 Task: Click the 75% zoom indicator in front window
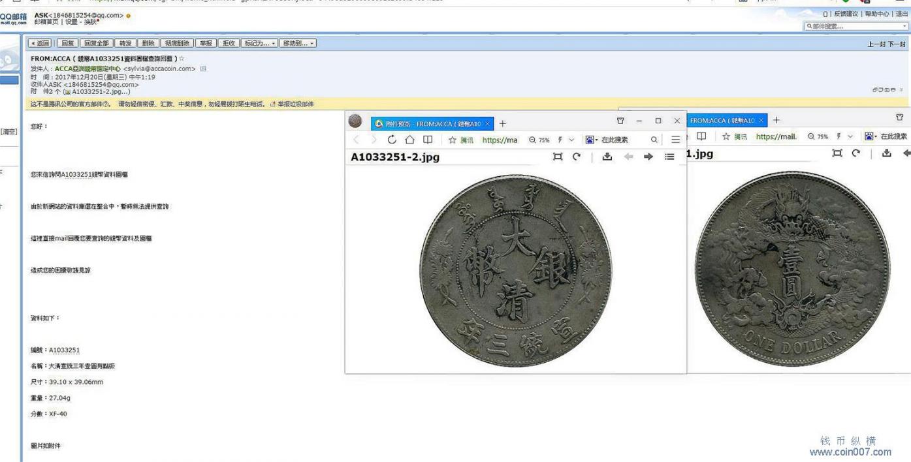pos(539,140)
